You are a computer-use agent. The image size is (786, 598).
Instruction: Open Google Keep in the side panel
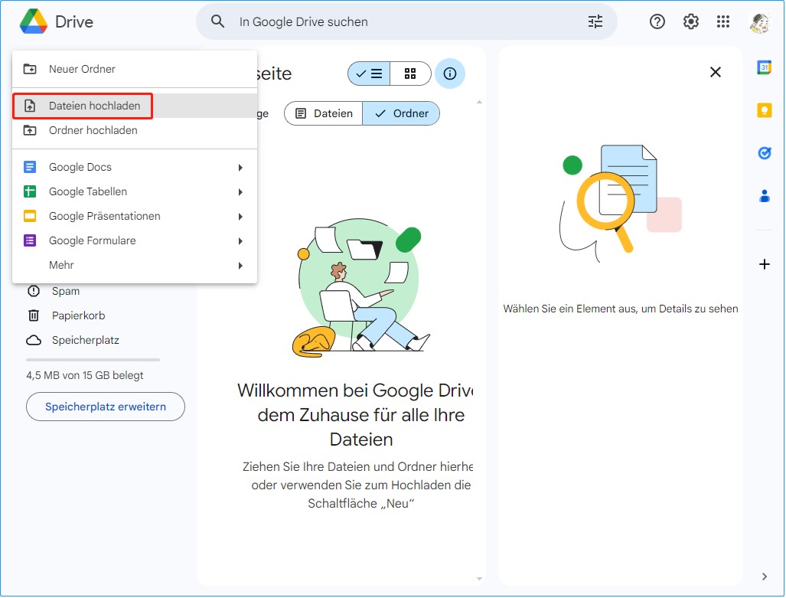764,110
